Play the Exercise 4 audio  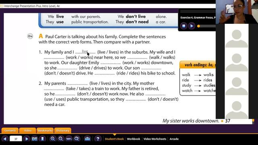(x=191, y=26)
